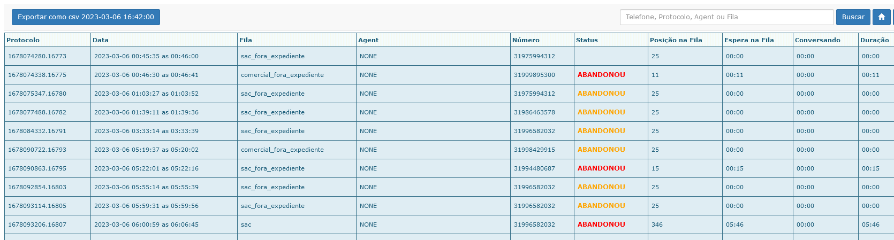
Task: Click the home icon button
Action: 881,17
